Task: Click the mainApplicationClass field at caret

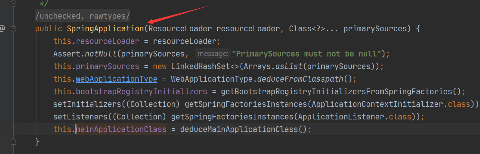Action: point(121,129)
